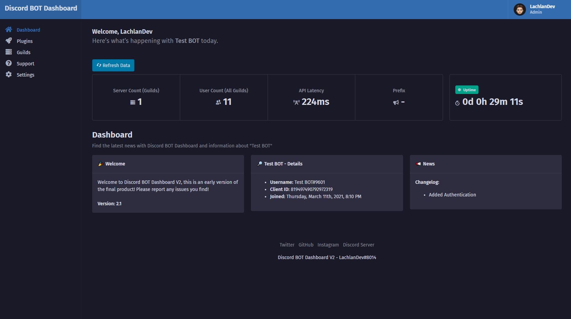Click the Refresh Data button
This screenshot has height=319, width=571.
click(113, 65)
